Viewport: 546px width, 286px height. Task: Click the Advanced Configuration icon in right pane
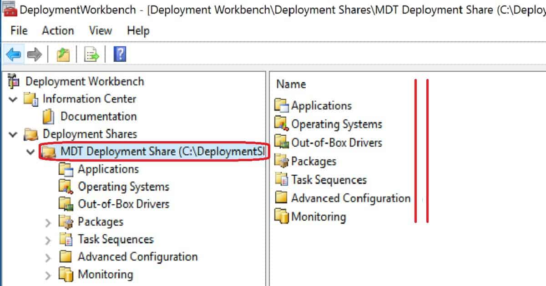click(x=282, y=198)
